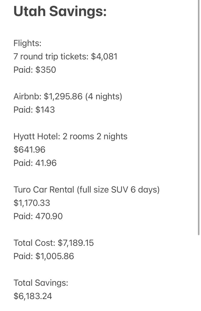Click the Utah Savings title
This screenshot has height=311, width=201.
[60, 12]
